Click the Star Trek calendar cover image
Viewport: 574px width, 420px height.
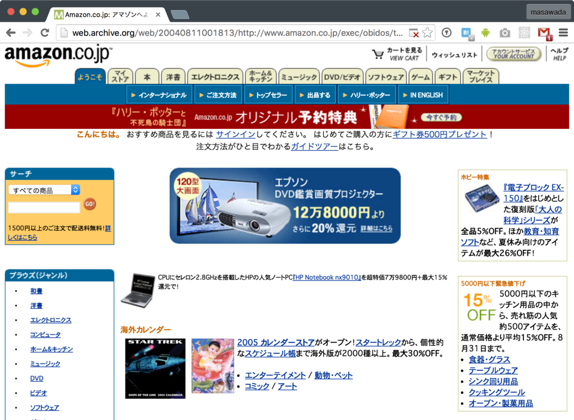[155, 368]
